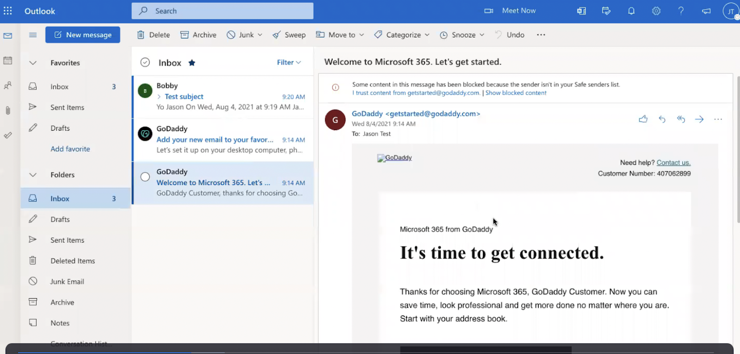Click Sweep in the toolbar

[x=289, y=35]
